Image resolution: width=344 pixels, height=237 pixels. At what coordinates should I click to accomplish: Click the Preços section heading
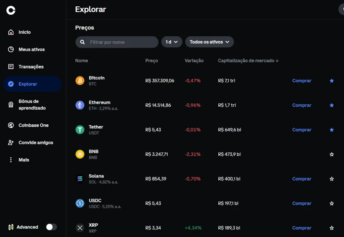click(x=85, y=28)
